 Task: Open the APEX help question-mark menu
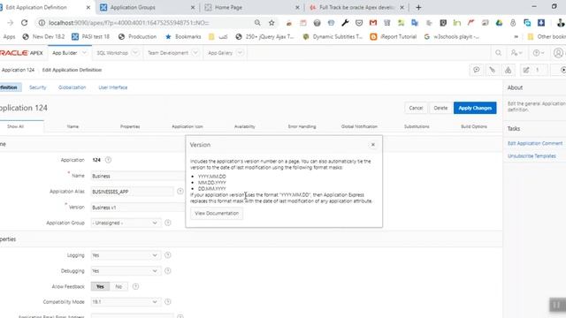pyautogui.click(x=539, y=53)
